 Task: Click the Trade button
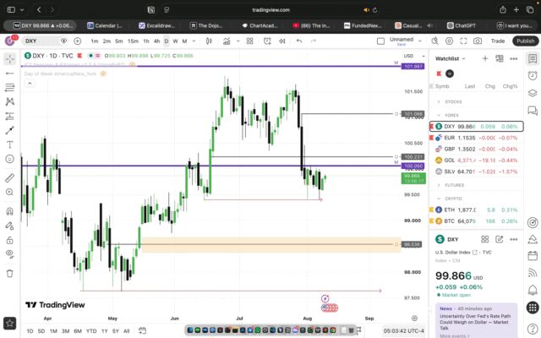point(498,41)
